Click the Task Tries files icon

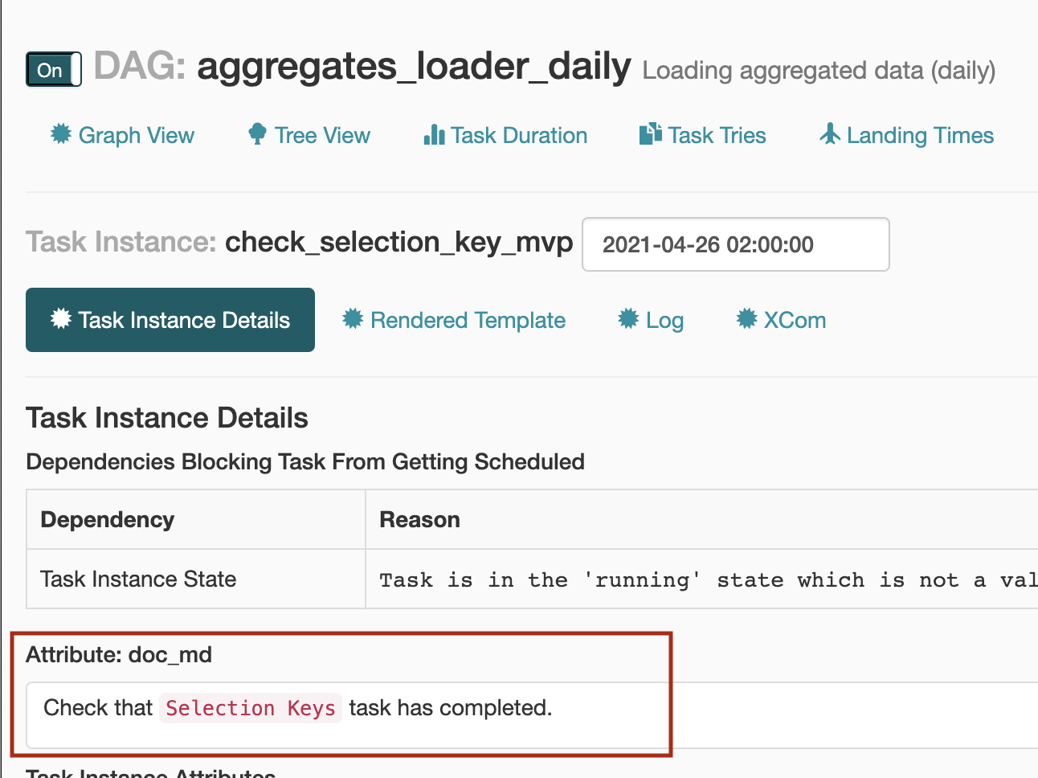[x=650, y=134]
